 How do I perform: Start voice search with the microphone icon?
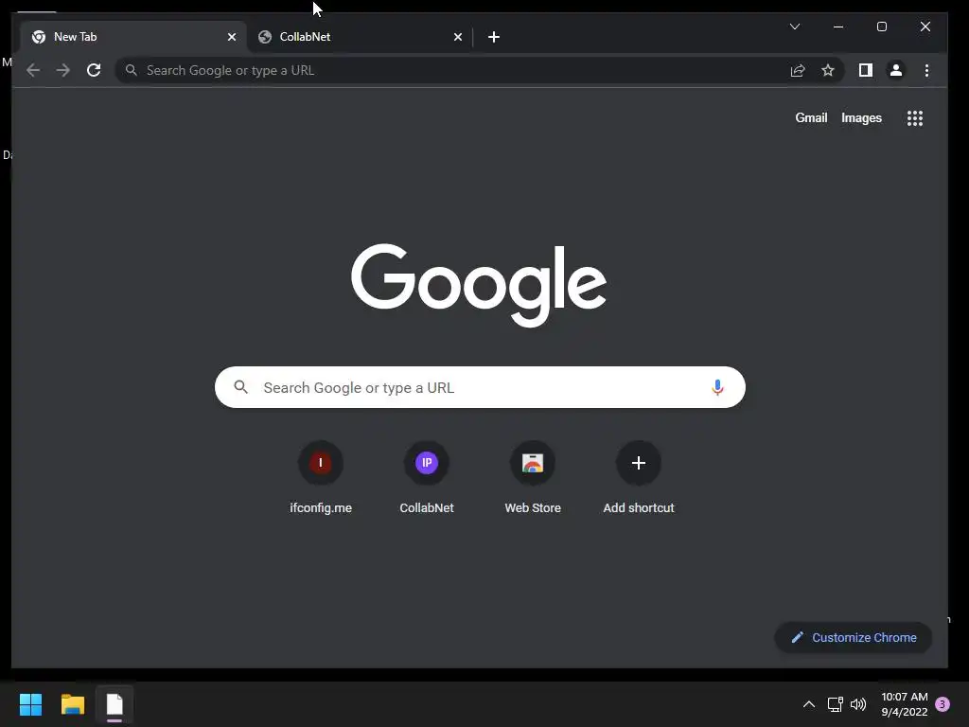pyautogui.click(x=717, y=387)
